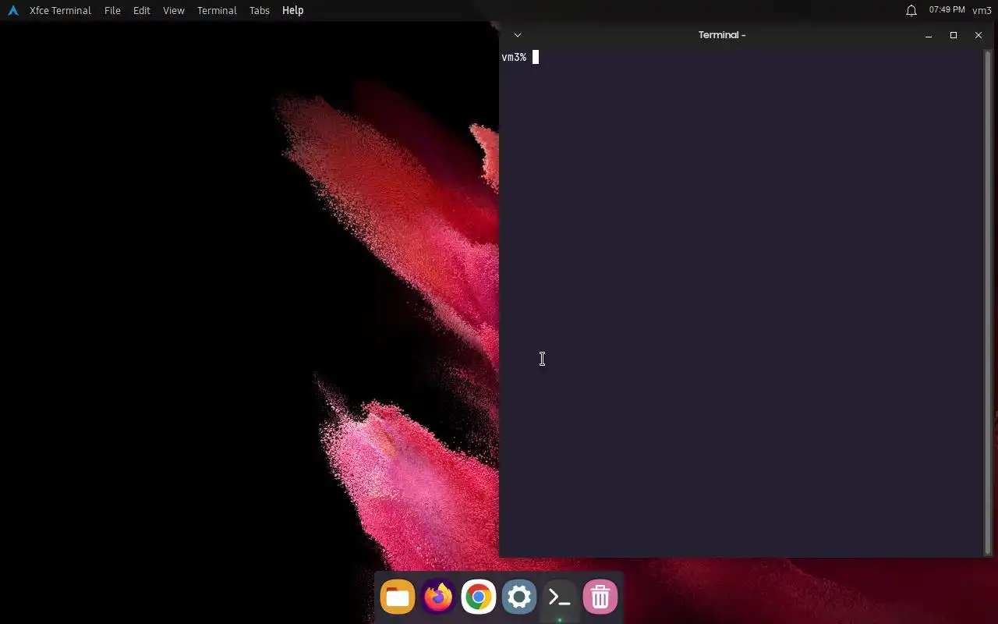The width and height of the screenshot is (998, 624).
Task: Open the Help menu
Action: (293, 10)
